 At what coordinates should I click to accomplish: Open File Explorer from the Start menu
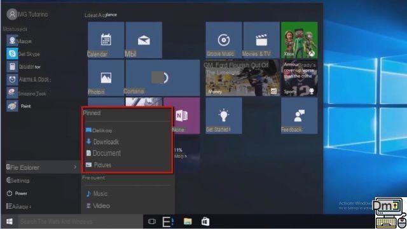click(x=43, y=167)
